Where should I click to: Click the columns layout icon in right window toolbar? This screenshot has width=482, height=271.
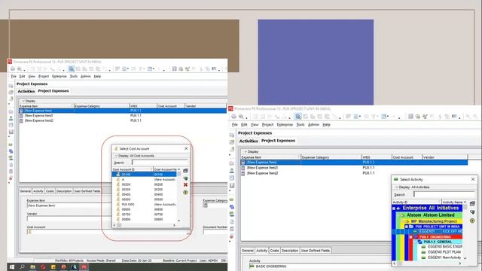tap(410, 117)
